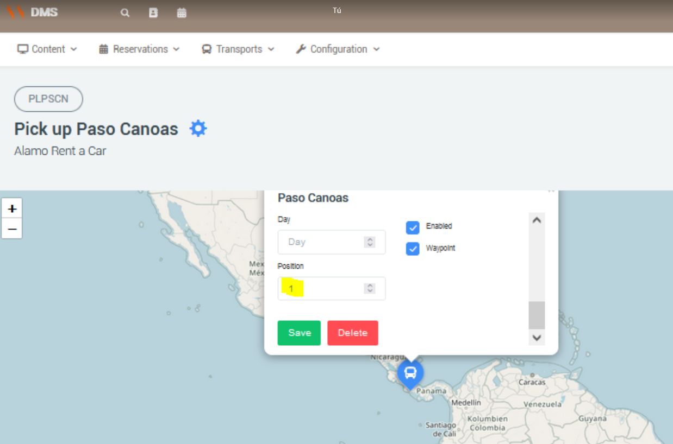Click the Position field stepper arrows
This screenshot has width=673, height=444.
[370, 289]
